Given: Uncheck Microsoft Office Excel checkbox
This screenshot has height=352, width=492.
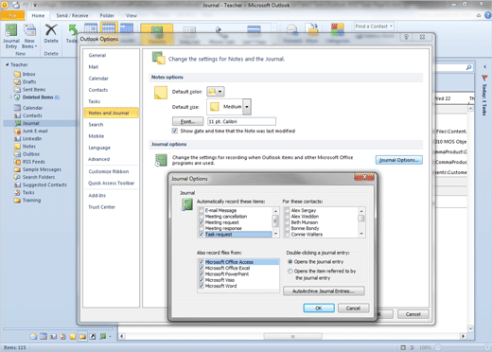Looking at the screenshot, I should pyautogui.click(x=202, y=268).
